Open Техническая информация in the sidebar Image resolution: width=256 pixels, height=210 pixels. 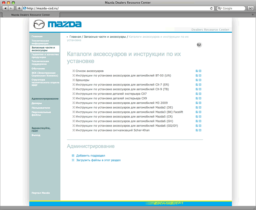[x=40, y=42]
